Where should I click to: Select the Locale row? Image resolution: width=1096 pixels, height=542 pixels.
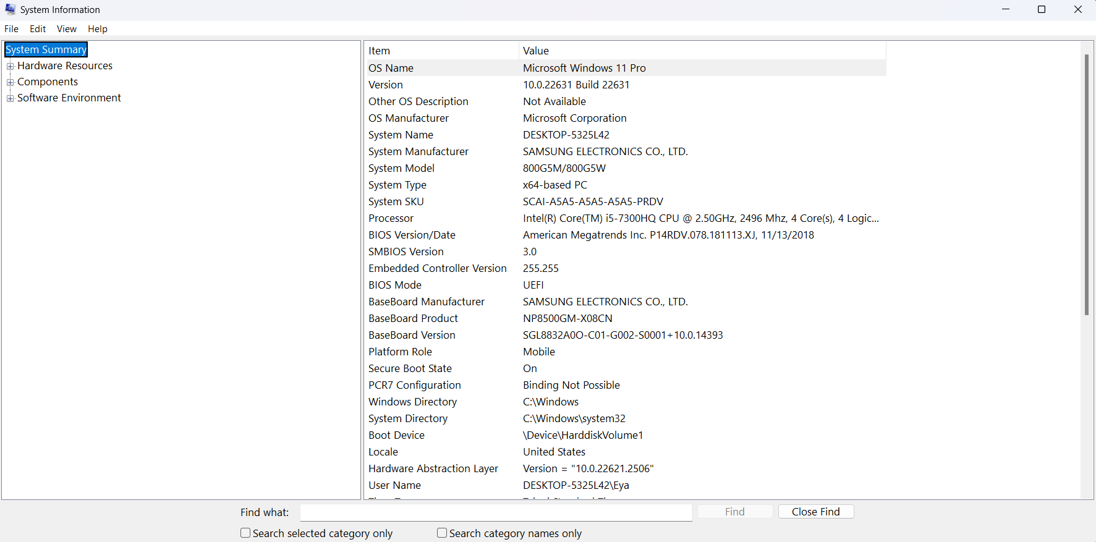pyautogui.click(x=625, y=452)
